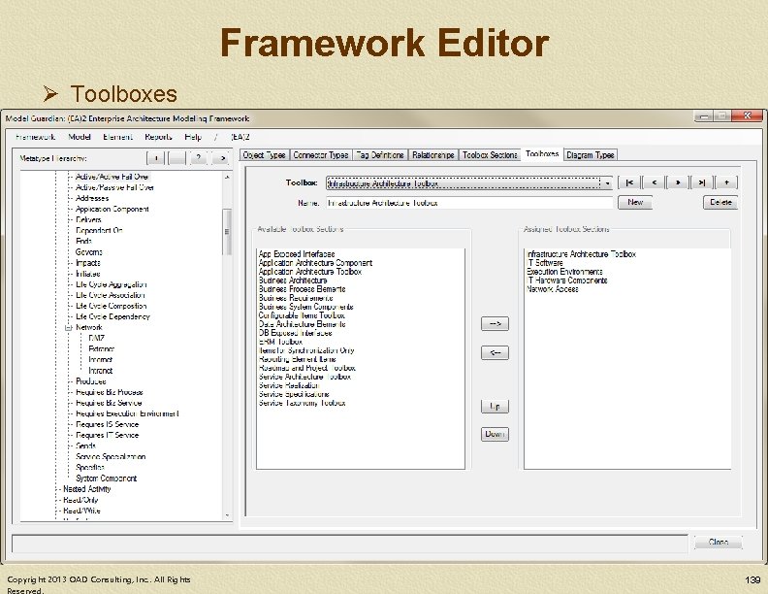Viewport: 768px width, 594px height.
Task: Select Active/Passive Fail Over in tree
Action: coord(114,187)
